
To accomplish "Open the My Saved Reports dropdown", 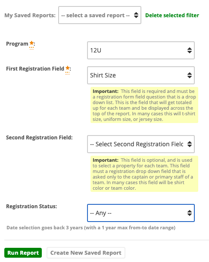I will (100, 15).
